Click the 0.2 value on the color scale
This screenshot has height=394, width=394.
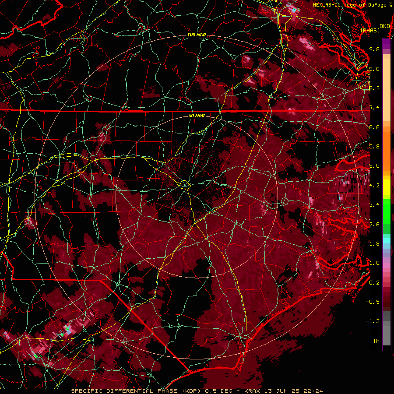[x=374, y=283]
